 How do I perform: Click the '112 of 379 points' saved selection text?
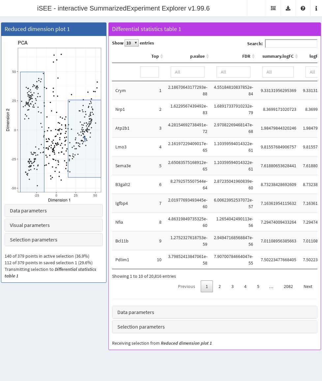tap(48, 263)
